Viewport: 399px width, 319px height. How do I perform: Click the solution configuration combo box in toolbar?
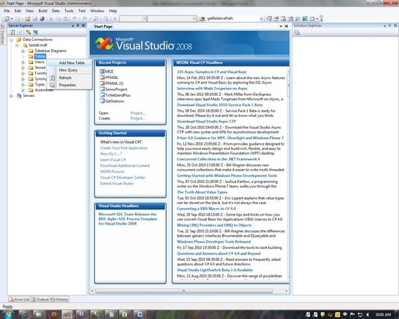point(133,19)
